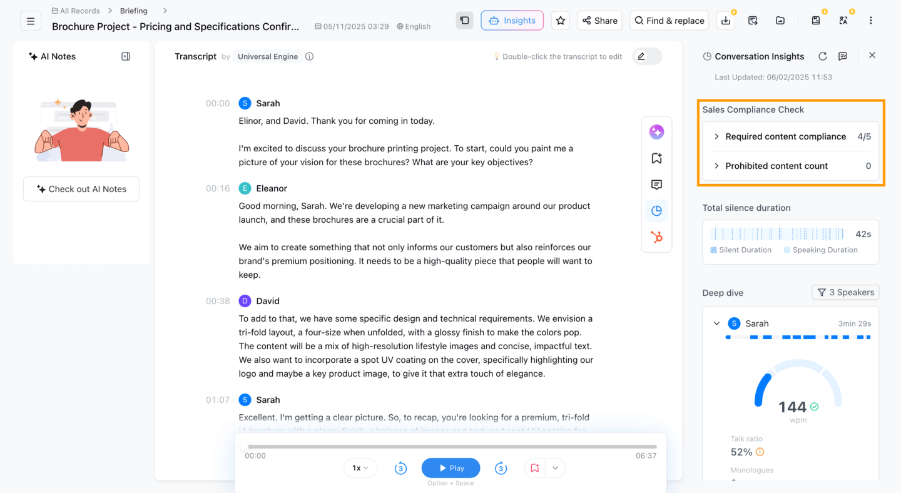901x493 pixels.
Task: Open the Briefing breadcrumb folder
Action: click(134, 11)
